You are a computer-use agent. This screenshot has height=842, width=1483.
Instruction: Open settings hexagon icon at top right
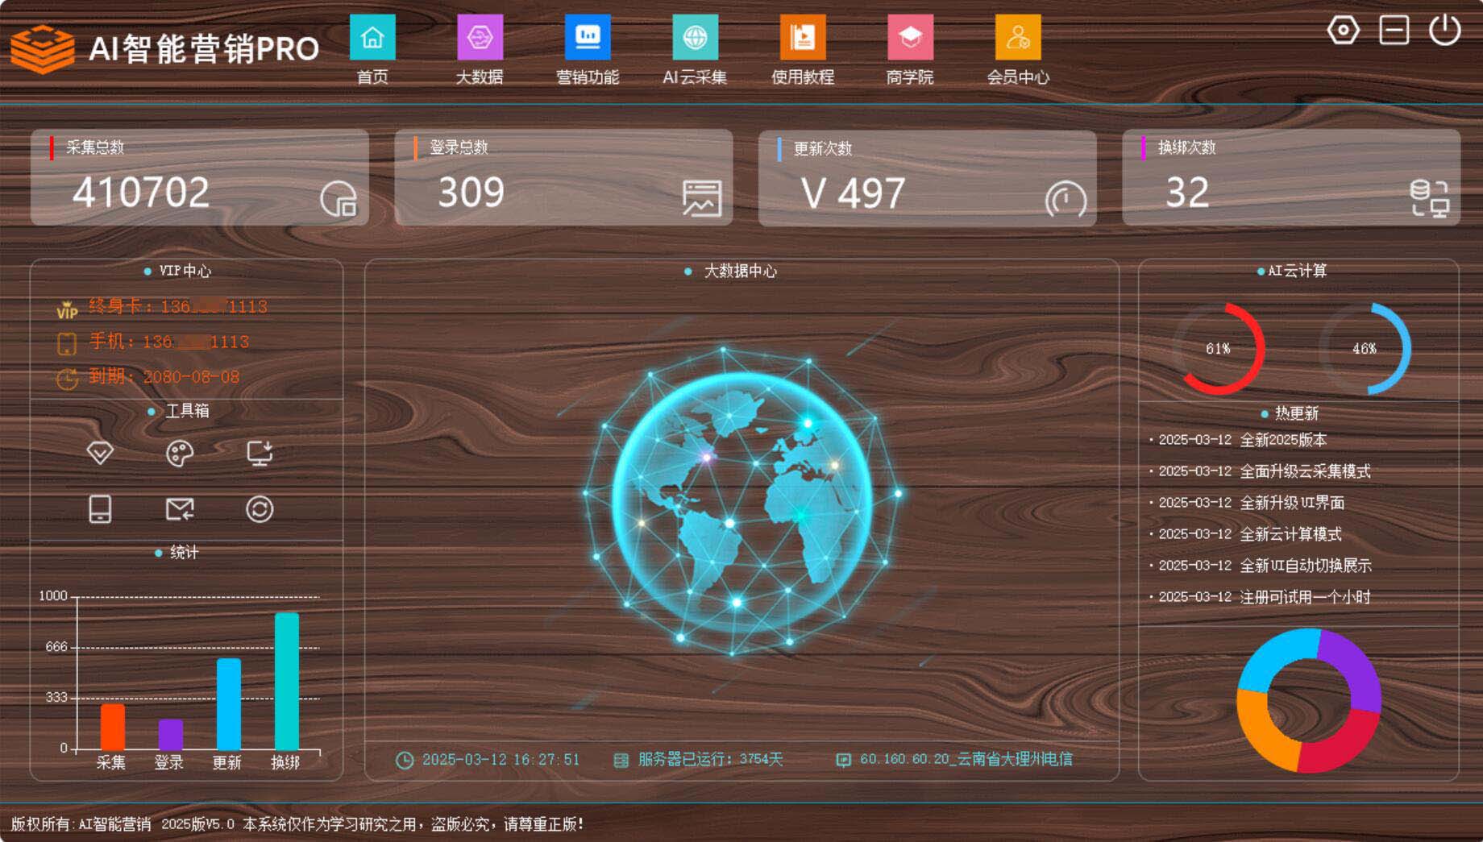(1343, 31)
